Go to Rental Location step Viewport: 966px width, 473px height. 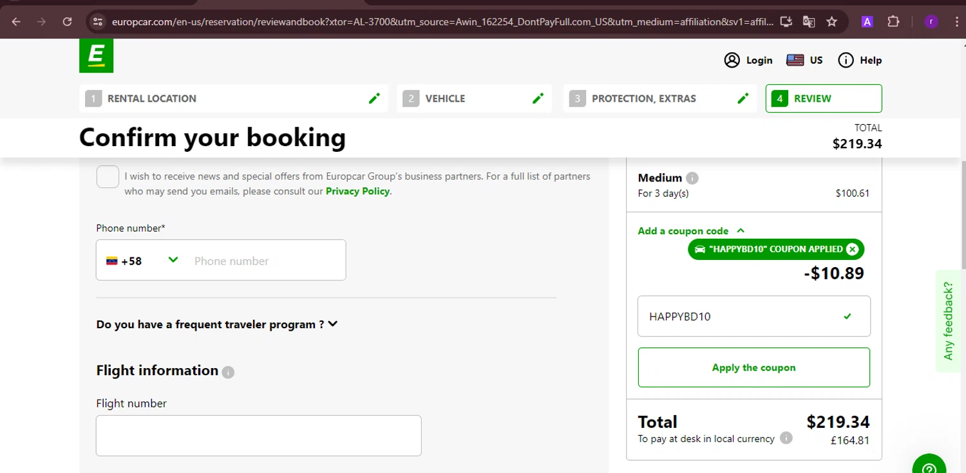(234, 98)
